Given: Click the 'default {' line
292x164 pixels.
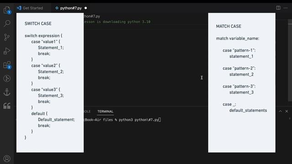Looking at the screenshot, I should coord(39,113).
